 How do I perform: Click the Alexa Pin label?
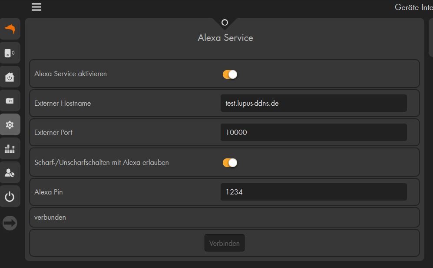pyautogui.click(x=48, y=192)
